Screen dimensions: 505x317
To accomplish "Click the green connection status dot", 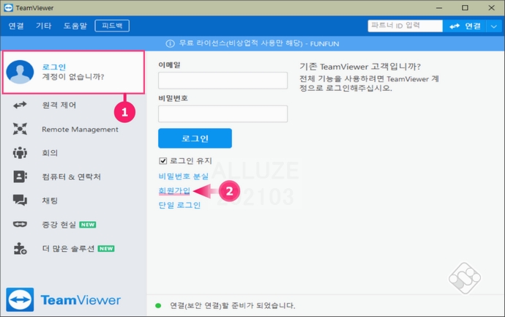I will (158, 305).
